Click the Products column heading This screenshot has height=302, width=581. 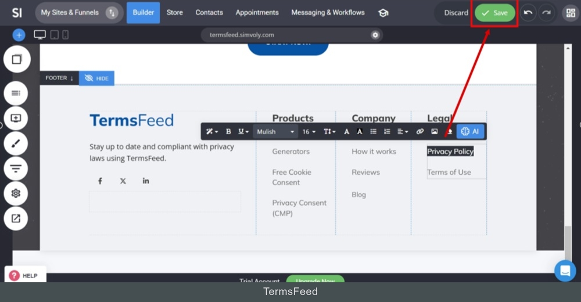(x=293, y=118)
